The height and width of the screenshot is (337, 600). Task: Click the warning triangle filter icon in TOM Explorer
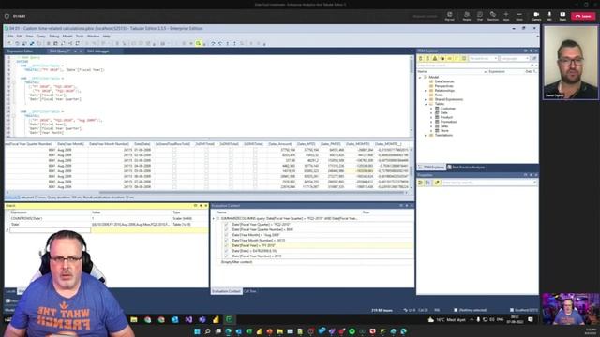pos(435,58)
